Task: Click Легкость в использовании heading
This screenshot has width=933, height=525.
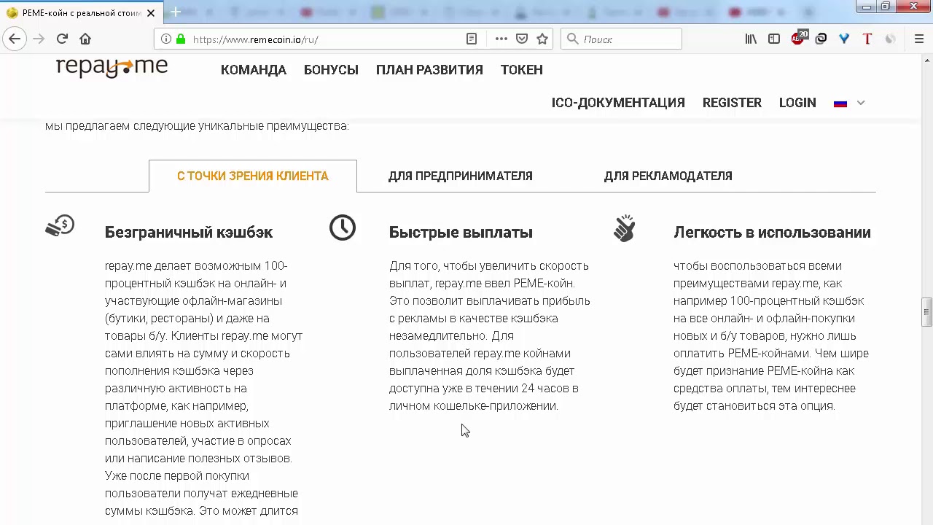Action: tap(772, 233)
